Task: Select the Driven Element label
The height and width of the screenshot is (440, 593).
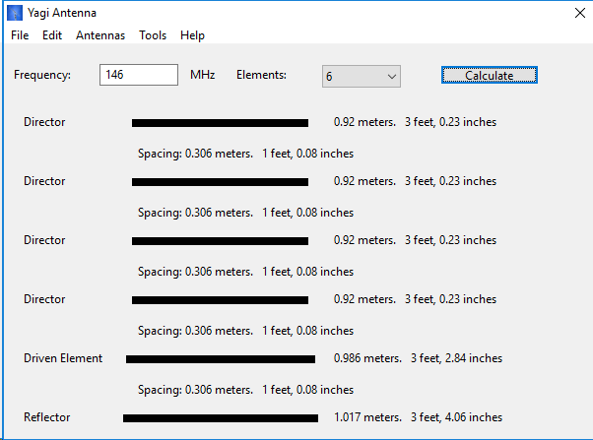Action: [x=63, y=358]
